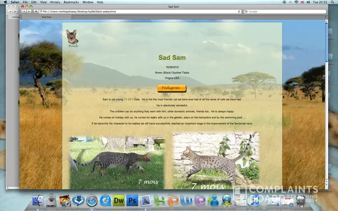This screenshot has height=211, width=338.
Task: Select the Sad Sam tab
Action: [x=46, y=17]
